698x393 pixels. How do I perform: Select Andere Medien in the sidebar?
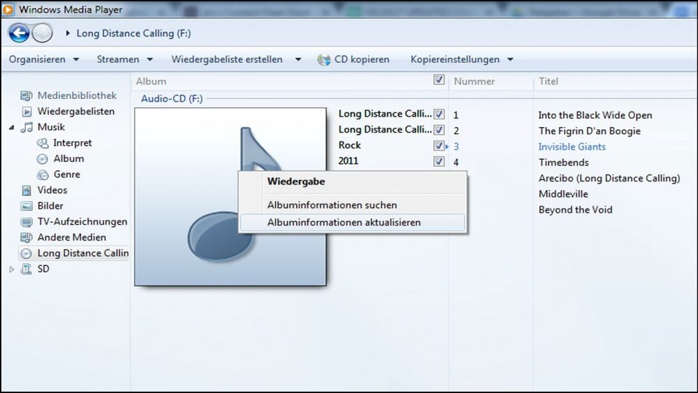(72, 237)
